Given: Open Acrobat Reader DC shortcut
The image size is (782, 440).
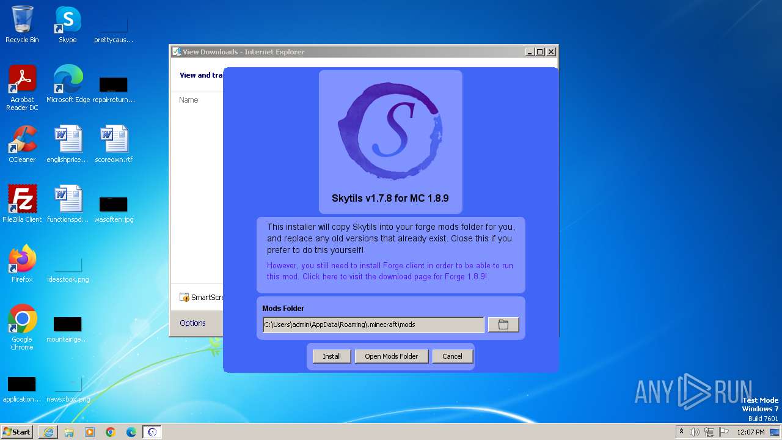Looking at the screenshot, I should [22, 88].
